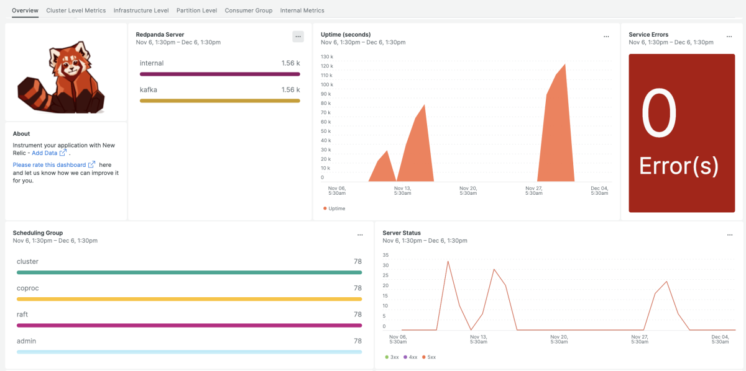
Task: Open the Uptime chart options ellipsis
Action: [606, 36]
